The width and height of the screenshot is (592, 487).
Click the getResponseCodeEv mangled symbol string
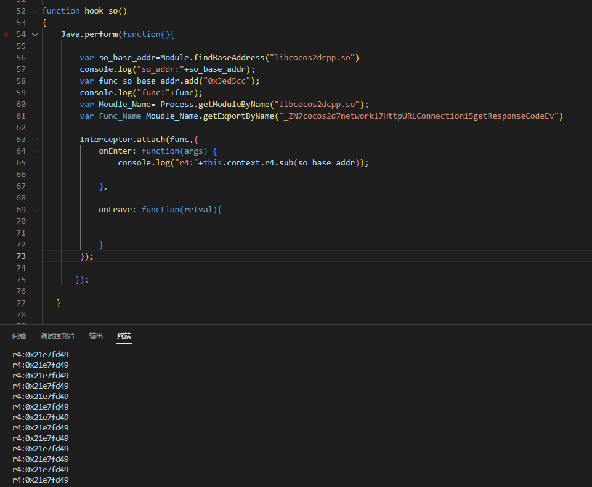(420, 116)
